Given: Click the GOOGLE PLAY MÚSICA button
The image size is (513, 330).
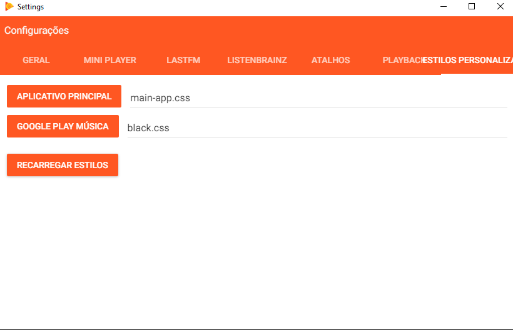Looking at the screenshot, I should pos(63,126).
